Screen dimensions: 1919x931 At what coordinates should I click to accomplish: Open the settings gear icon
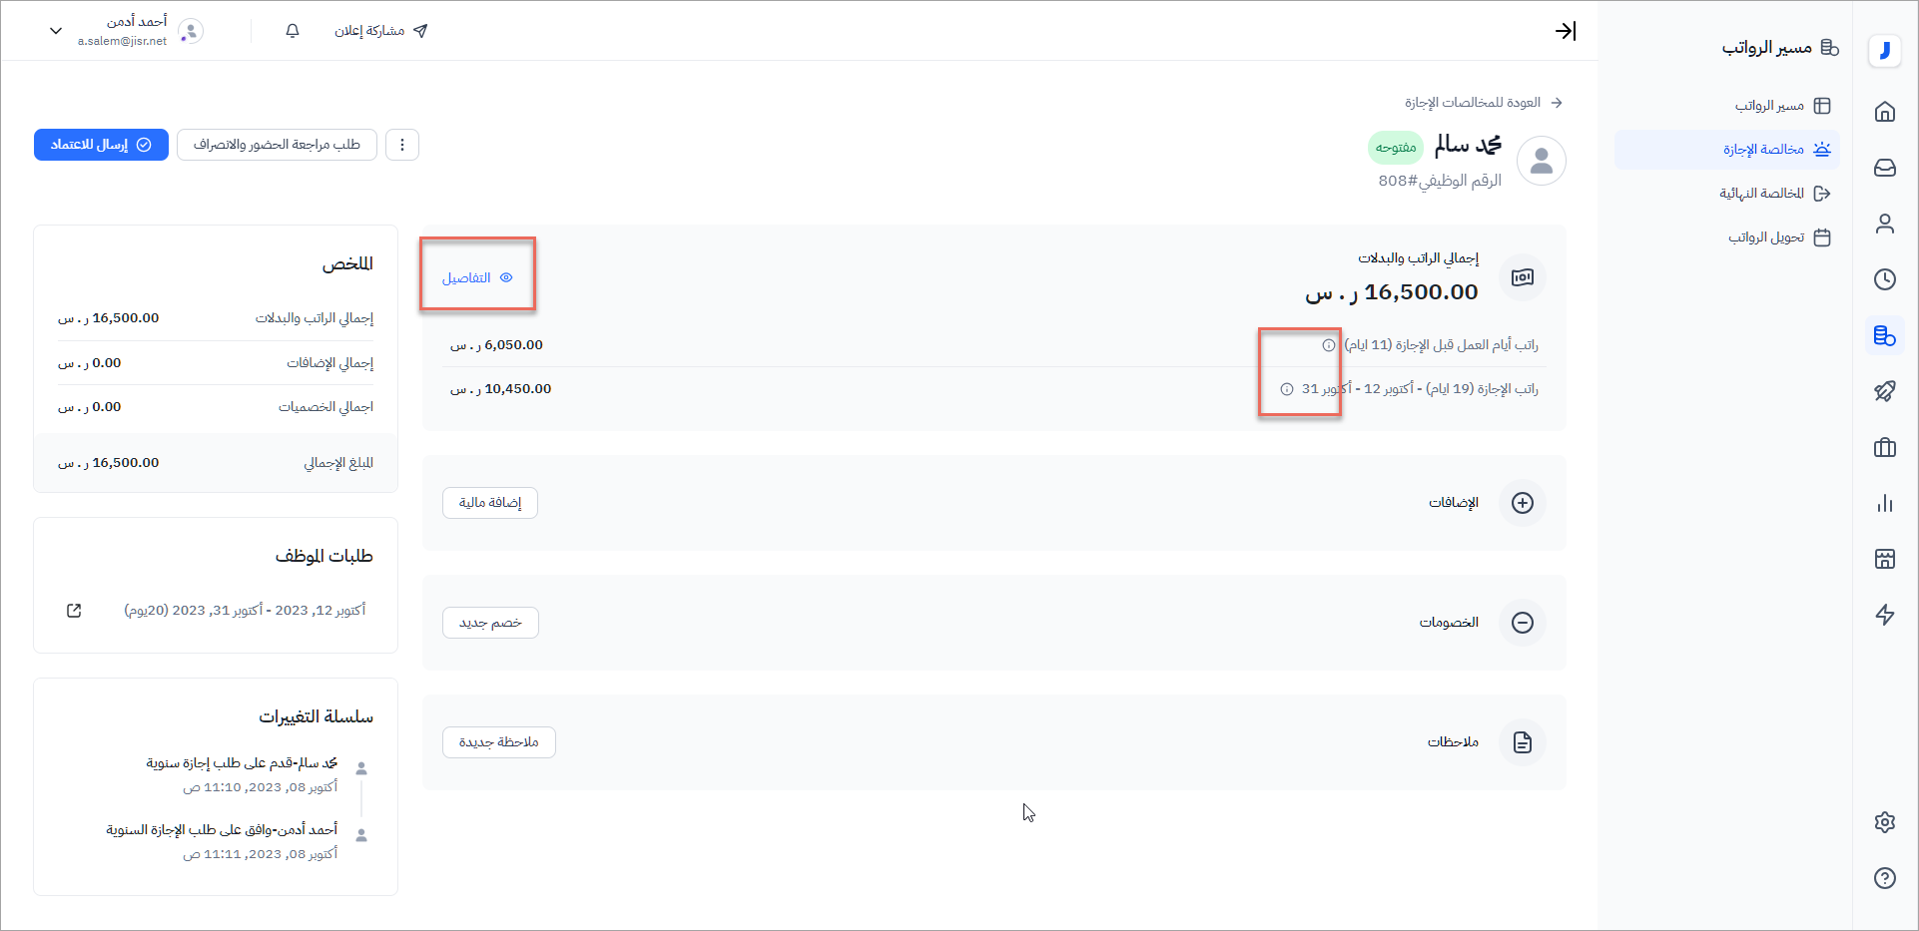[1884, 822]
